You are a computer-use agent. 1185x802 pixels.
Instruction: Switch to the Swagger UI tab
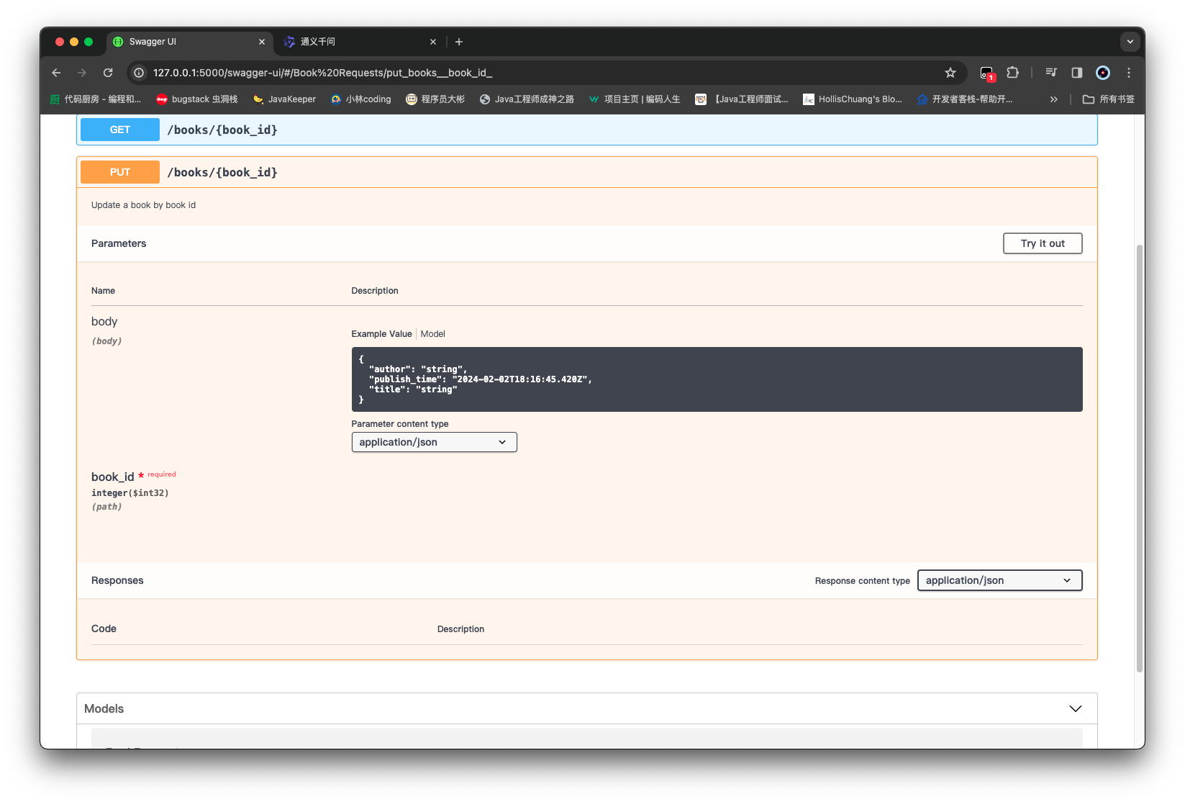tap(190, 42)
